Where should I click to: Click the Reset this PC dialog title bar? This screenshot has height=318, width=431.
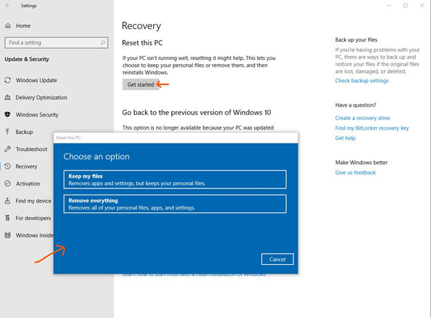tap(175, 138)
